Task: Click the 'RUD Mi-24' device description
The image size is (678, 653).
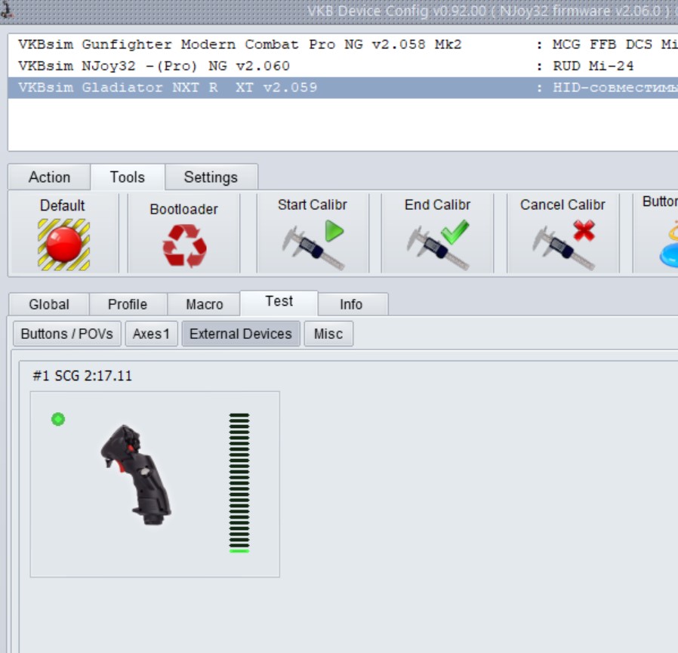Action: click(x=593, y=66)
